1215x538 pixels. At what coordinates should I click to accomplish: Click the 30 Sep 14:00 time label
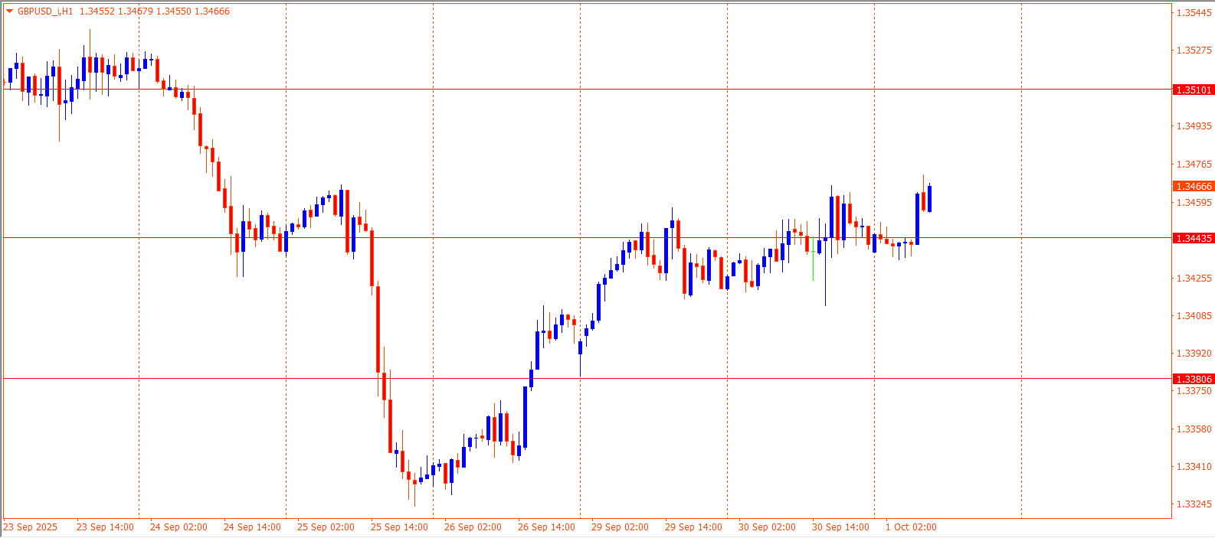(x=840, y=527)
